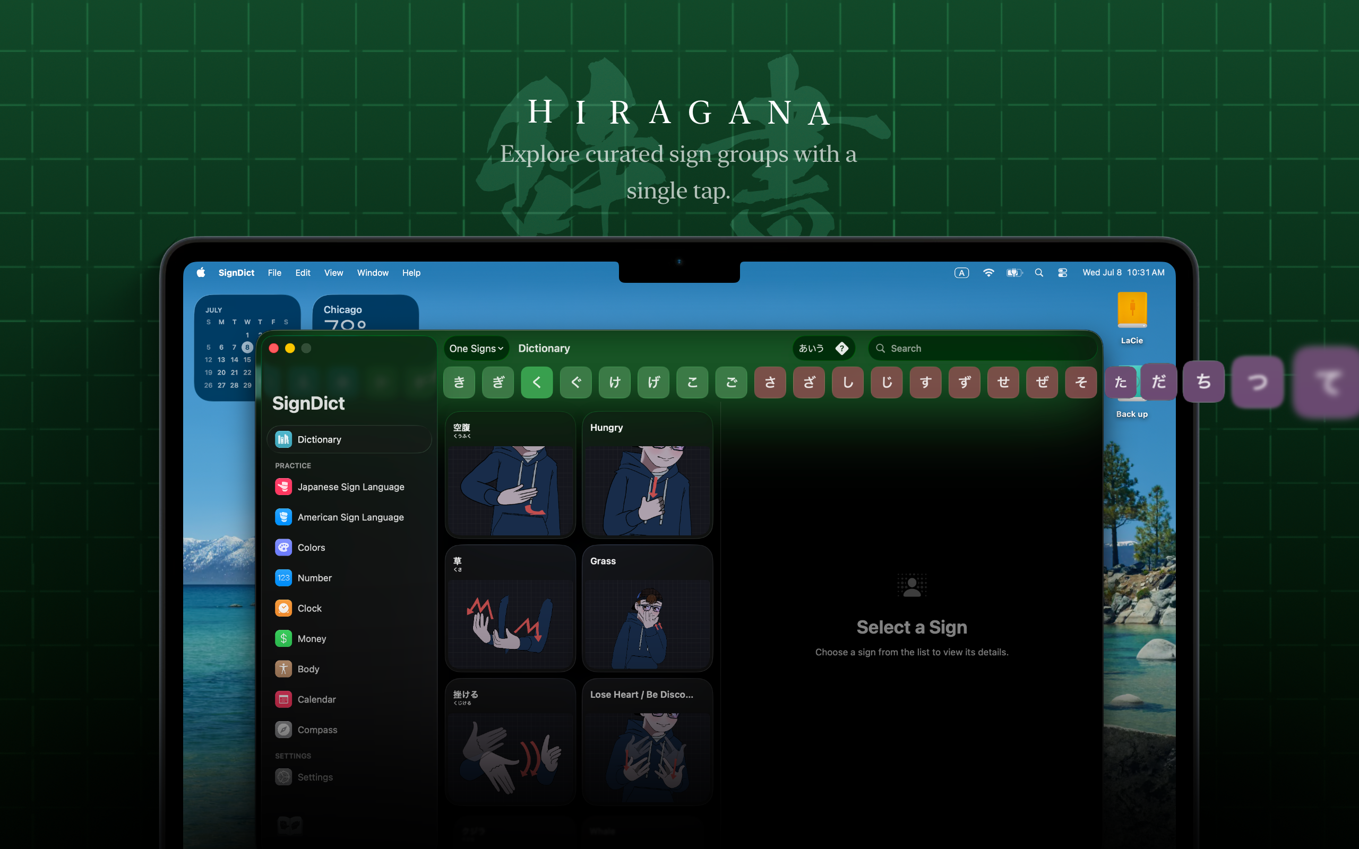
Task: Select the け hiragana filter
Action: [x=615, y=383]
